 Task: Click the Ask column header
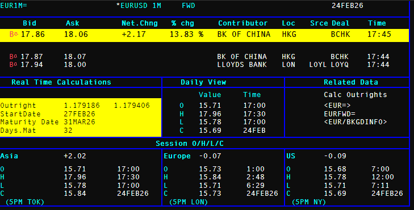click(72, 23)
